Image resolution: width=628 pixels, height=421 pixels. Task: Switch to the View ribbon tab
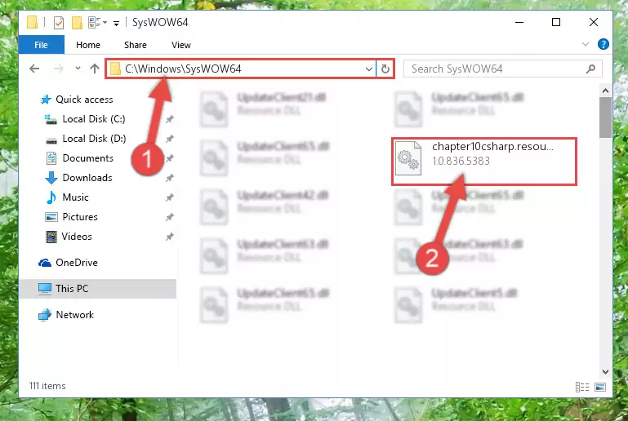click(x=181, y=45)
